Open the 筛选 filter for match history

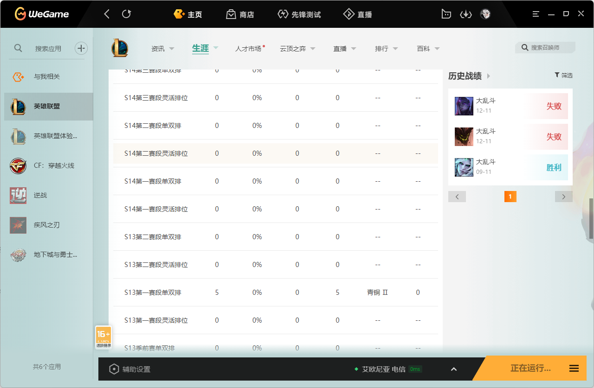[x=563, y=75]
